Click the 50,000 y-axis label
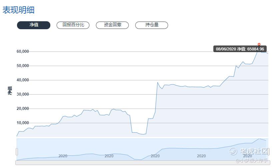Viewport: 273px width, 167px height. pyautogui.click(x=23, y=66)
